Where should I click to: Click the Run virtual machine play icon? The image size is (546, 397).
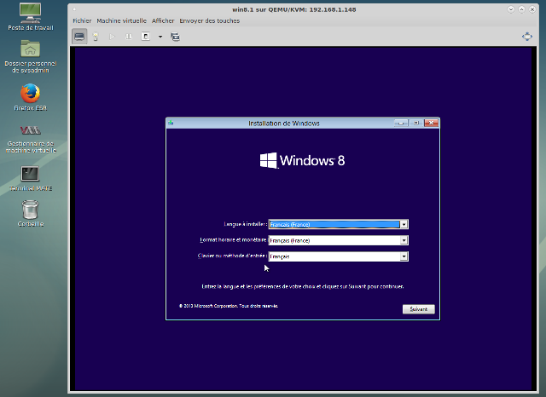point(112,37)
